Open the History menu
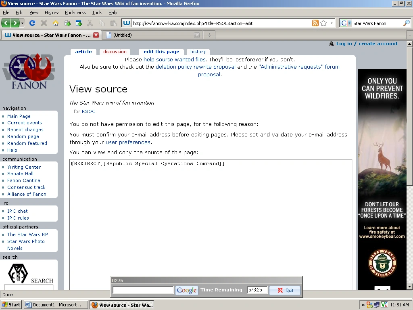 (x=52, y=13)
